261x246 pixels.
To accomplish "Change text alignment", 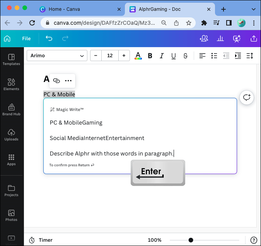I will click(202, 56).
